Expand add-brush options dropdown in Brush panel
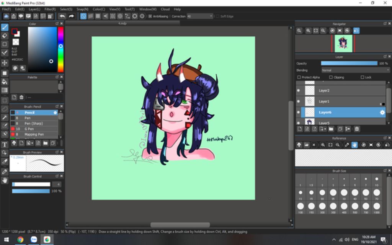Viewport: 392px width, 245px height. [33, 143]
